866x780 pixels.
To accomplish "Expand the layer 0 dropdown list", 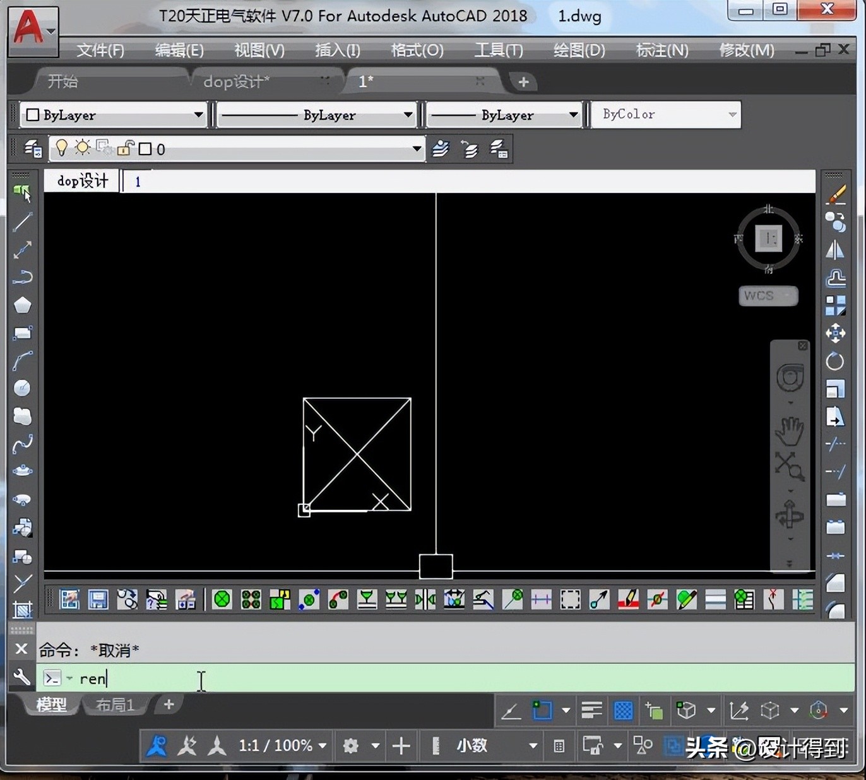I will 417,149.
